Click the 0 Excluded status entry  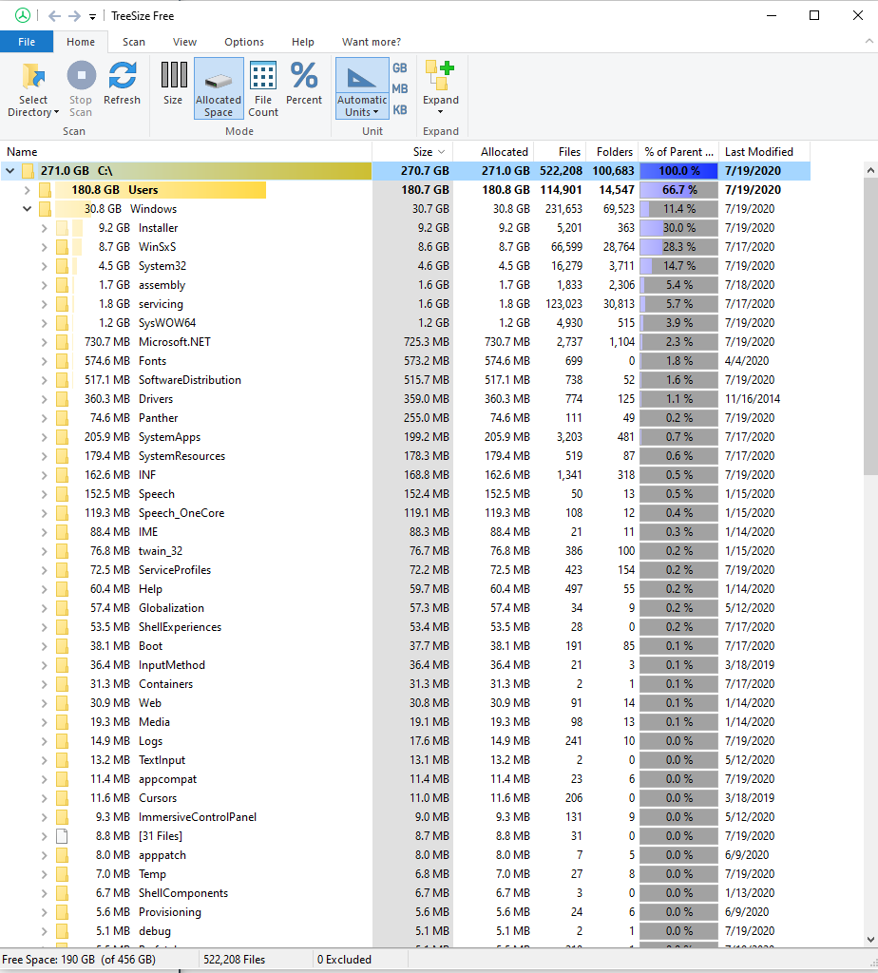[344, 960]
